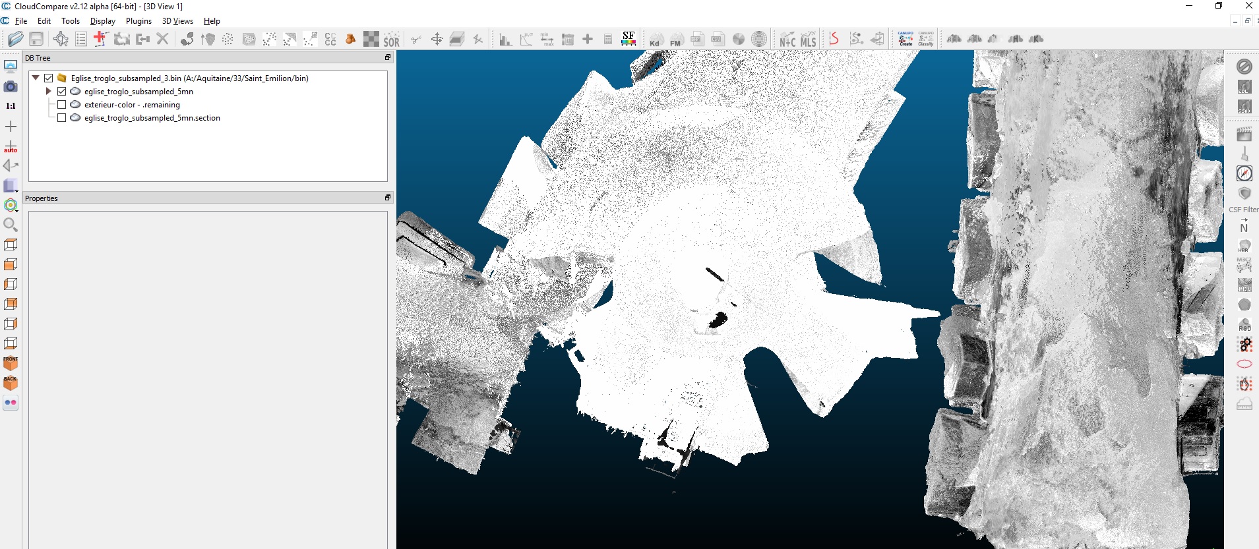
Task: Open the view mode dropdown cube icon
Action: tap(11, 186)
